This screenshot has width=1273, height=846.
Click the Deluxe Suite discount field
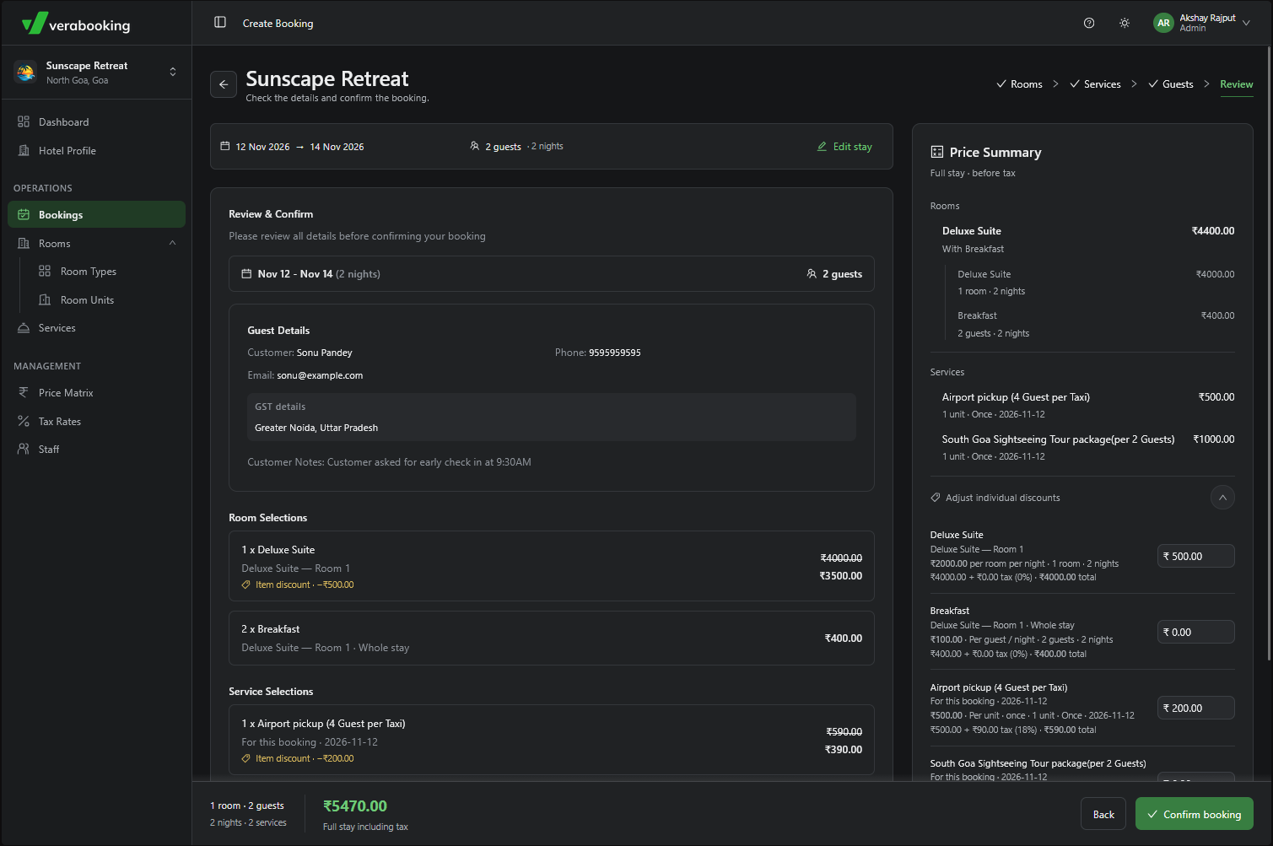point(1195,557)
